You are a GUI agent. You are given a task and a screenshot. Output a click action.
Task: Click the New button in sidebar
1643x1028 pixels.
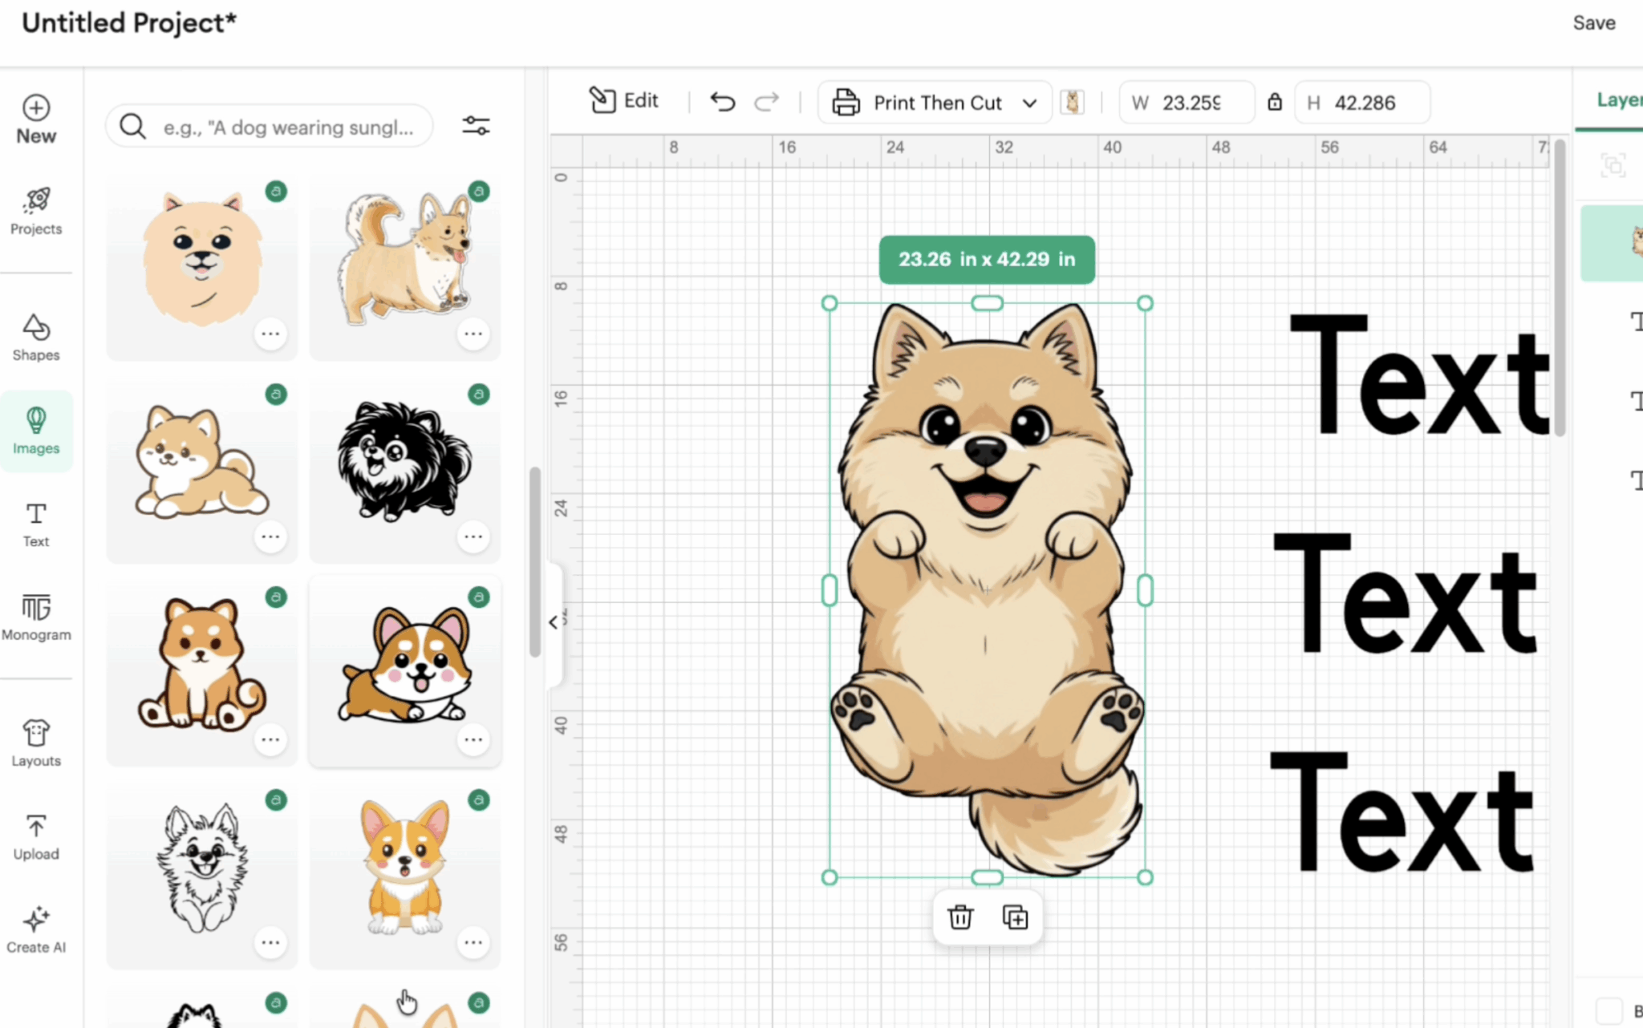[x=36, y=119]
